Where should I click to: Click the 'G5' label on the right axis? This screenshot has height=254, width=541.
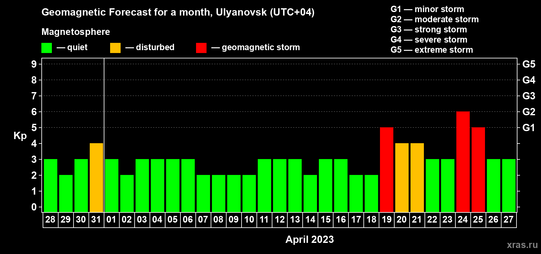[x=529, y=64]
